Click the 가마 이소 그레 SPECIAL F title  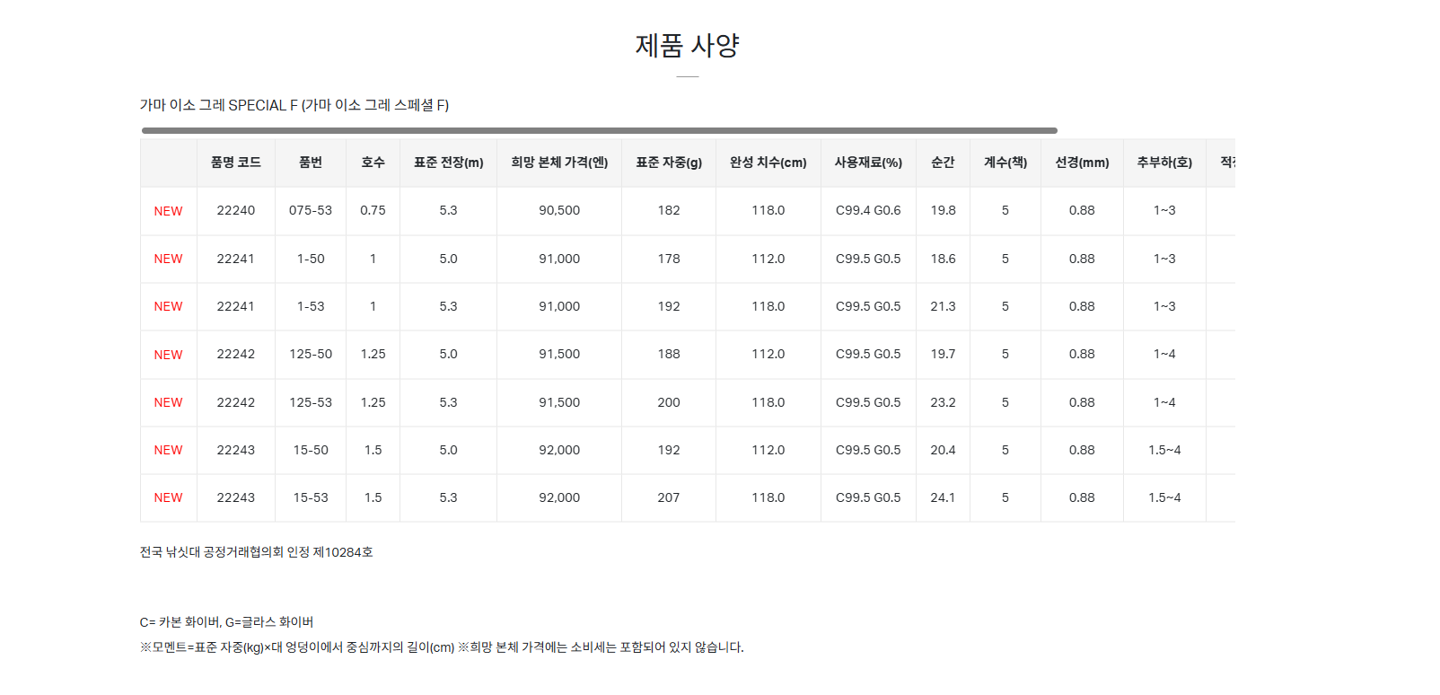coord(294,105)
